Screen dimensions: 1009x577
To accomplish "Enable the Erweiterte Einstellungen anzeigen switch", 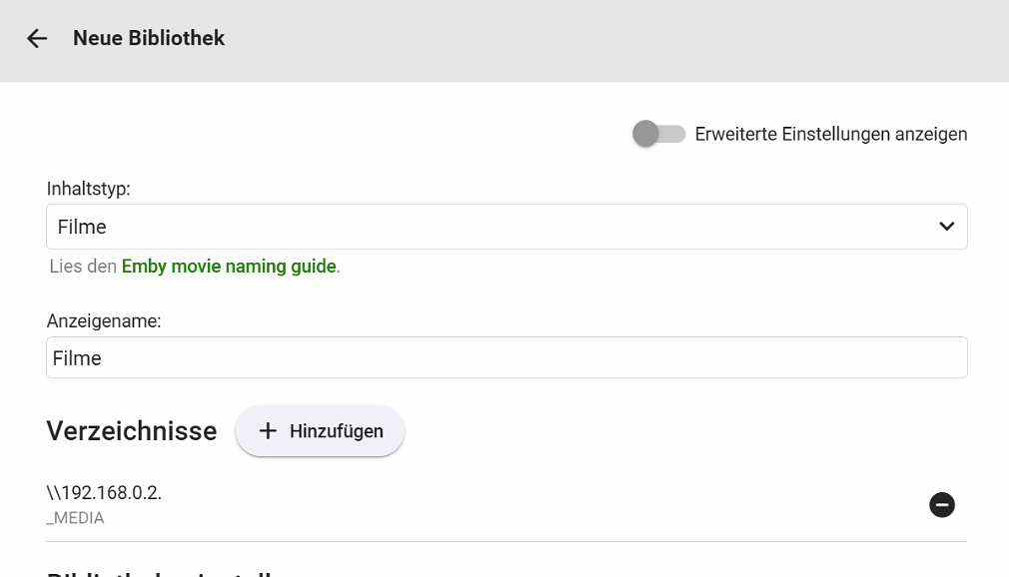I will [x=659, y=134].
